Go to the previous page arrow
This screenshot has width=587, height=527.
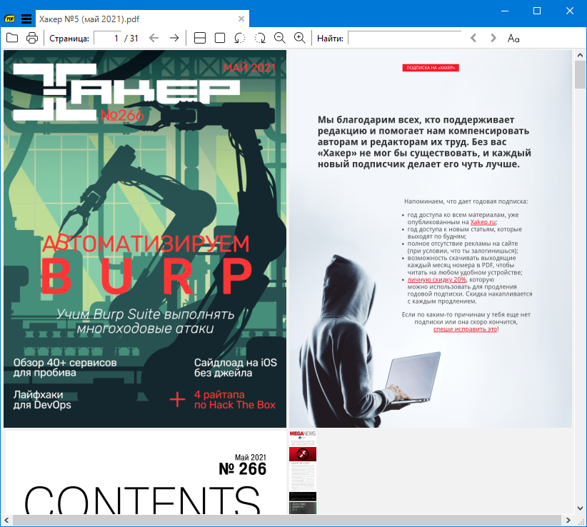point(154,38)
